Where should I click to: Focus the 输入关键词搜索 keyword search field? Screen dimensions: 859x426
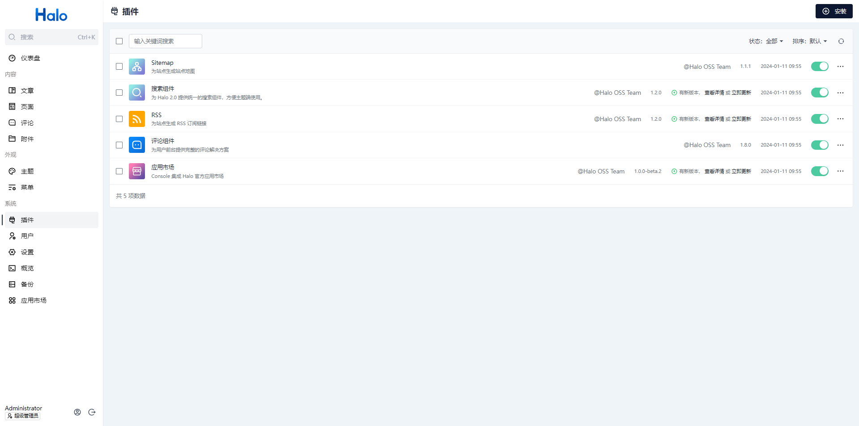click(166, 41)
